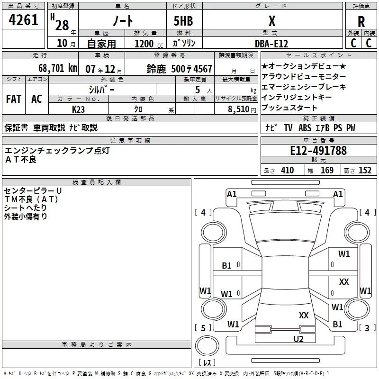Click the equipment item TV
Viewport: 379px width, 379px height.
click(288, 128)
